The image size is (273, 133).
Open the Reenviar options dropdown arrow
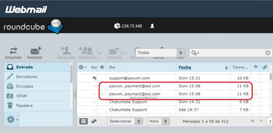pyautogui.click(x=123, y=53)
